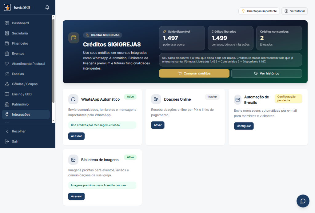Click the Saldo disponível 1.497 card
Image resolution: width=315 pixels, height=213 pixels.
pos(182,38)
